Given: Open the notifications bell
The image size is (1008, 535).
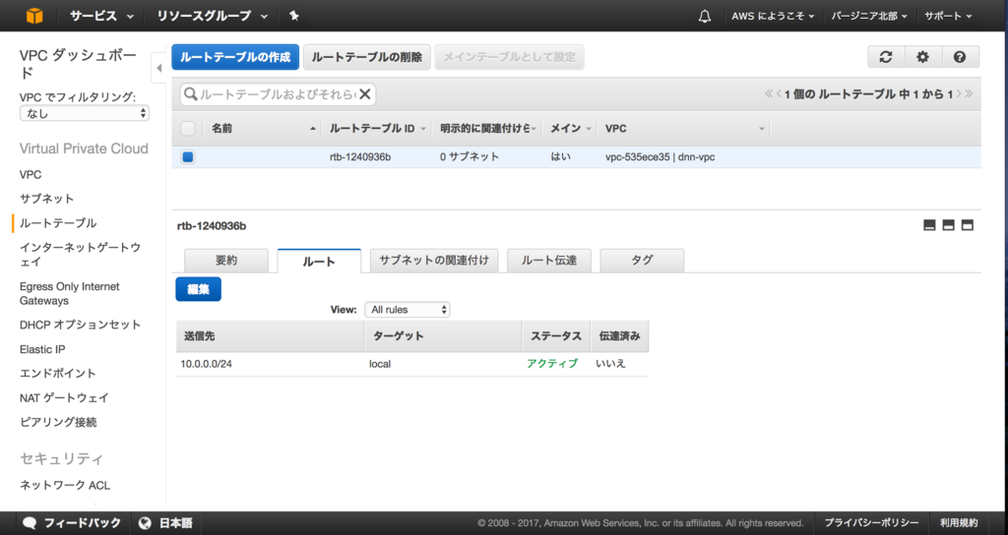Looking at the screenshot, I should click(x=705, y=16).
